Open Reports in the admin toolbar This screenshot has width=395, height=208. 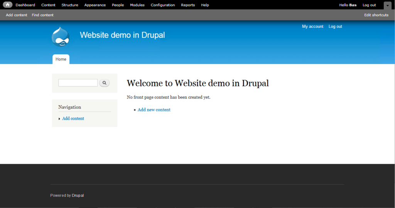point(188,5)
